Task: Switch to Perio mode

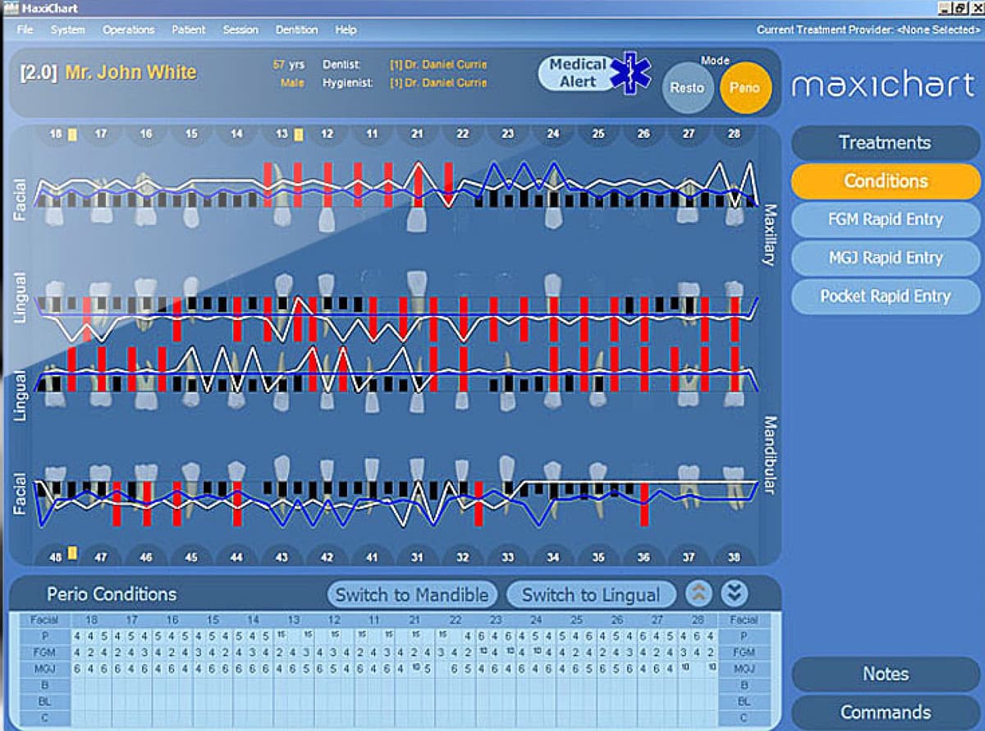Action: (x=745, y=87)
